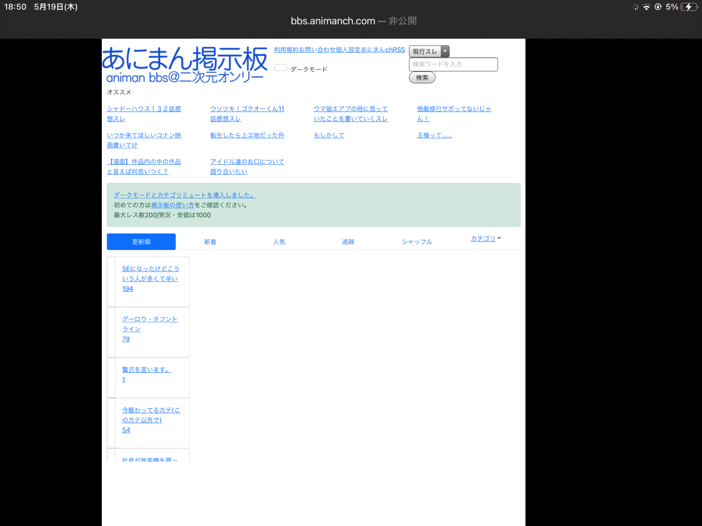Click the 79 reply count link
Viewport: 702px width, 526px height.
pyautogui.click(x=126, y=339)
